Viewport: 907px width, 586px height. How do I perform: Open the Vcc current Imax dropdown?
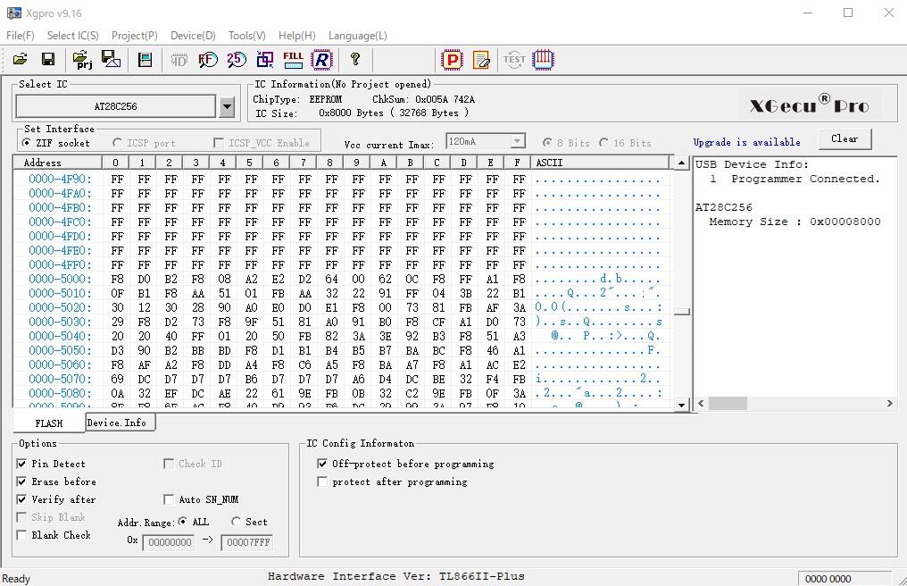coord(519,140)
